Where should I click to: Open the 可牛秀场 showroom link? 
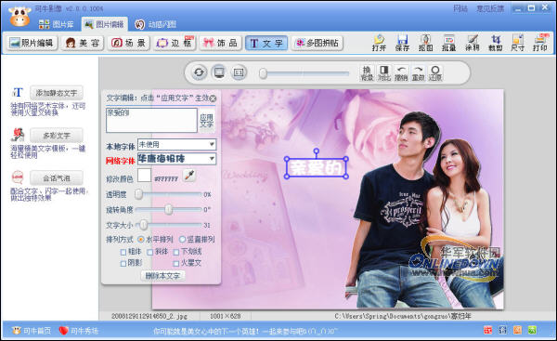pyautogui.click(x=79, y=331)
